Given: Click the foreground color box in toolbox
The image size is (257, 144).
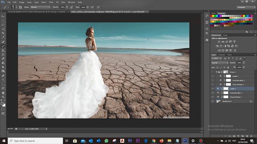Looking at the screenshot, I should click(x=2, y=104).
